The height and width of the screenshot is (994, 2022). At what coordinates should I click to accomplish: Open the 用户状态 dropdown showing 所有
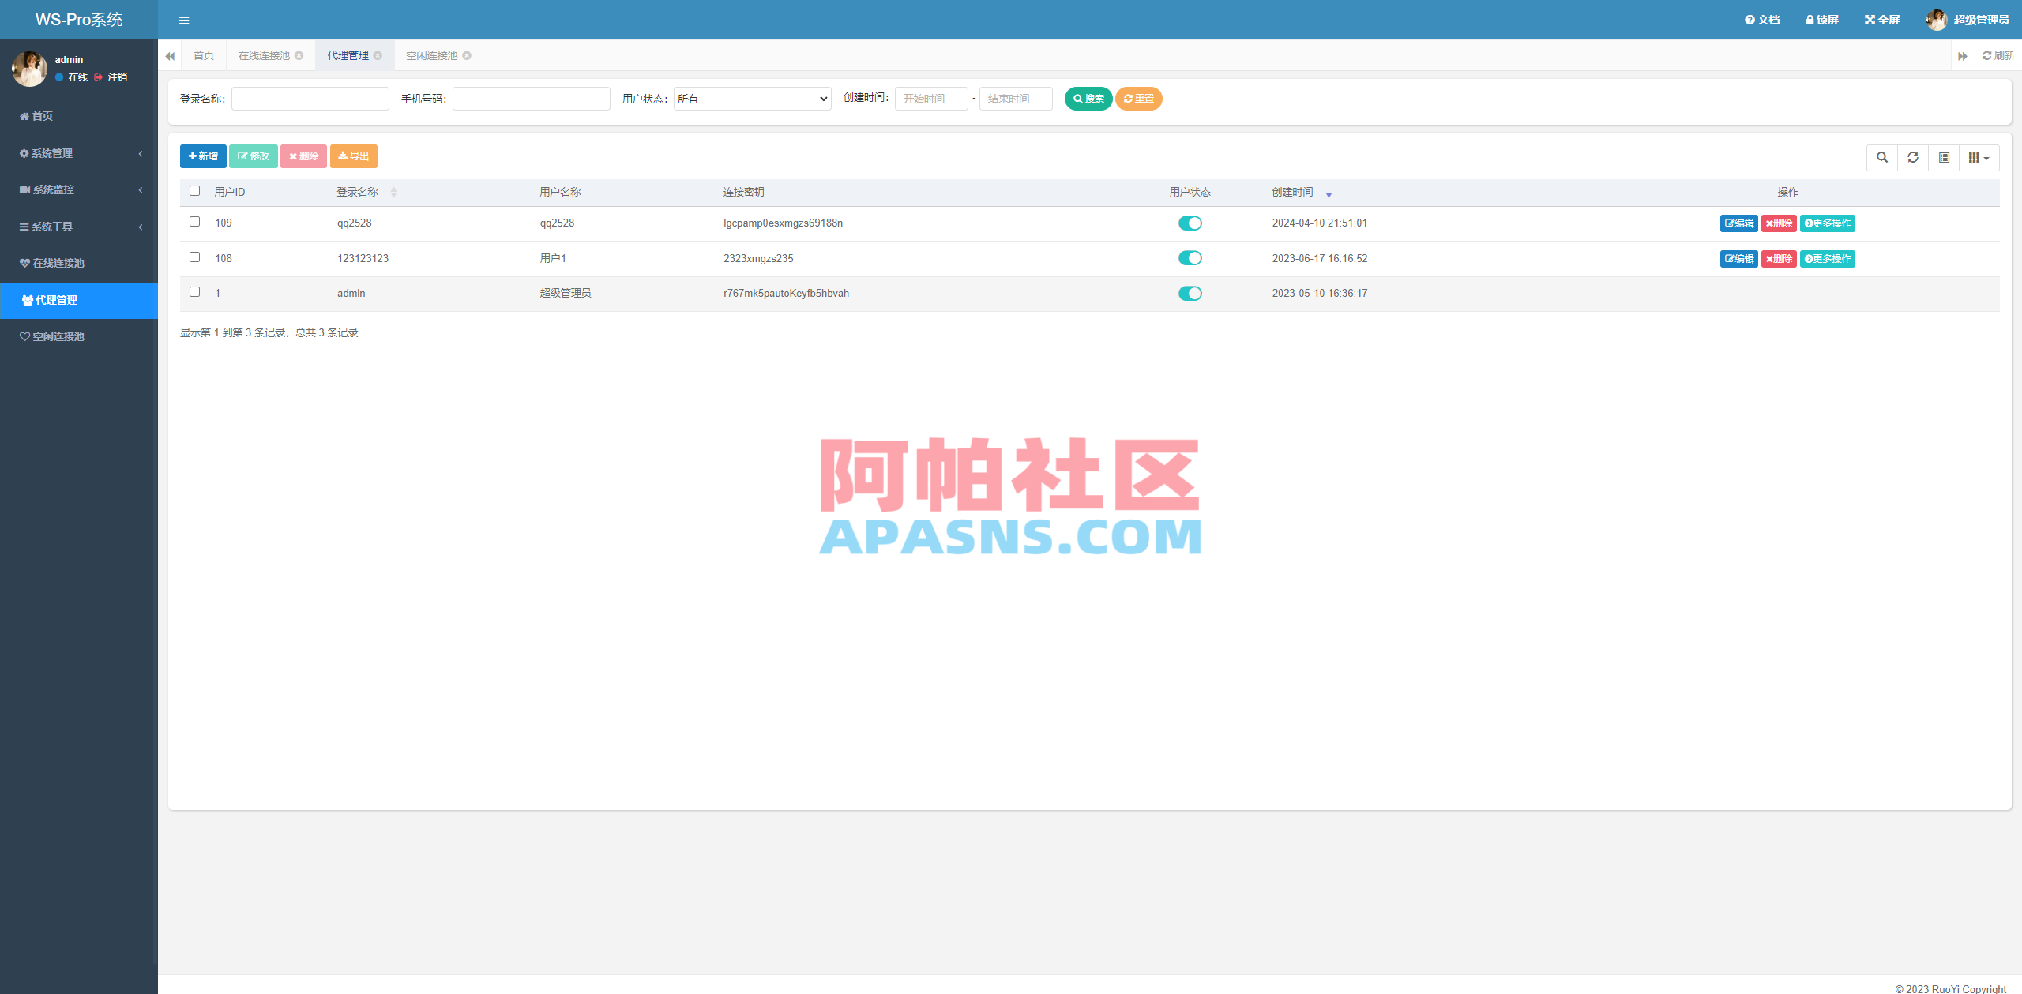tap(751, 98)
